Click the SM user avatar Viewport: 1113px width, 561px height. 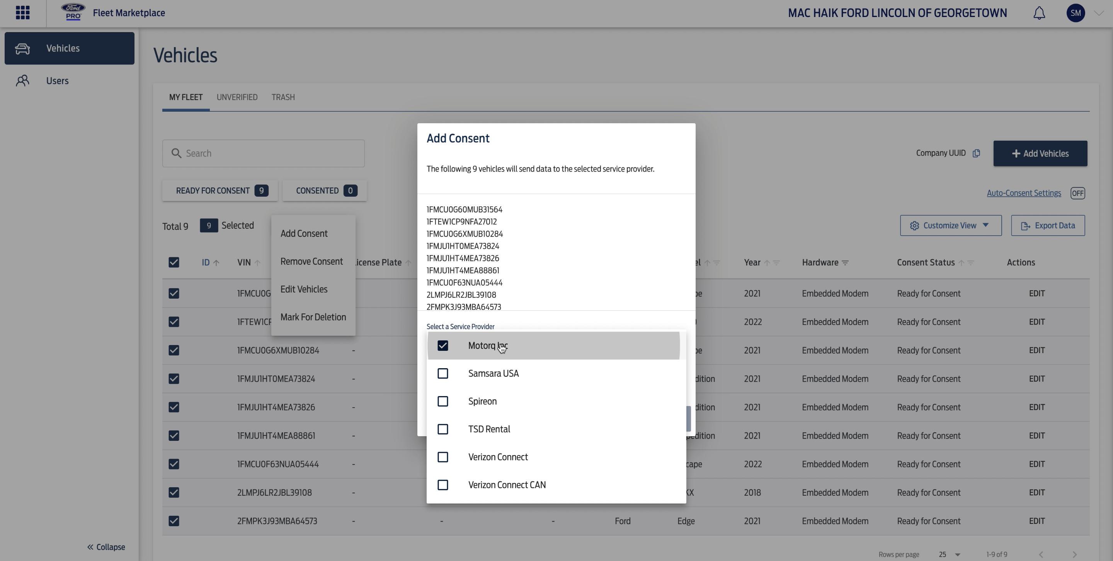point(1076,13)
